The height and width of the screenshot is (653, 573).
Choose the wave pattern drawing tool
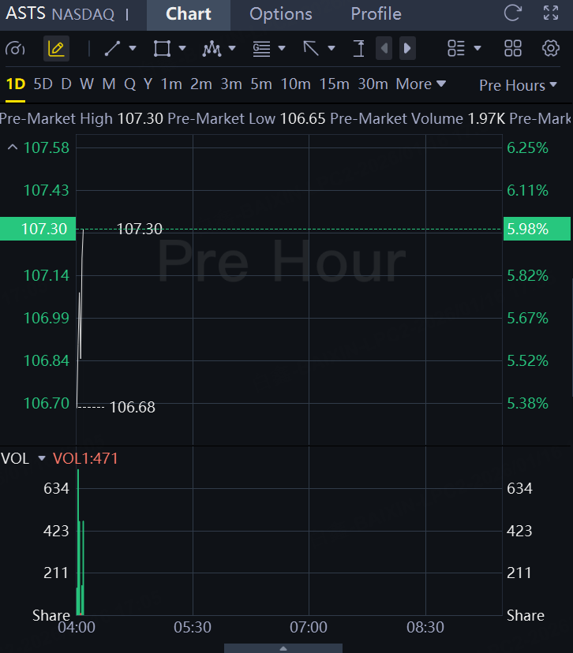(x=211, y=49)
